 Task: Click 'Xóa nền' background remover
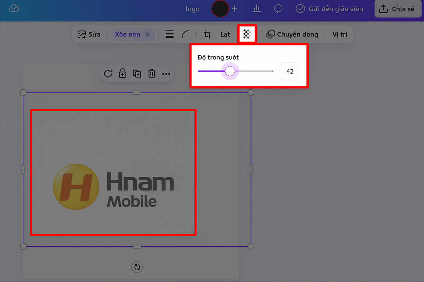click(x=133, y=34)
